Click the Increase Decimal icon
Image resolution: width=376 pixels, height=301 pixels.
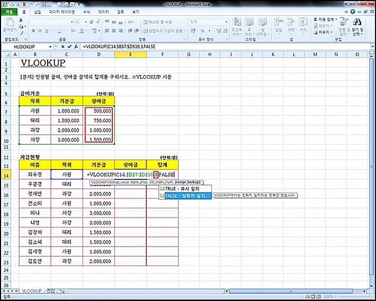pos(219,31)
